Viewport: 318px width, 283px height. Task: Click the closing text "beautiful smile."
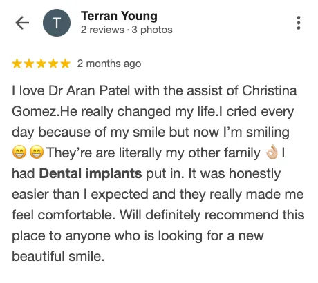tap(58, 256)
